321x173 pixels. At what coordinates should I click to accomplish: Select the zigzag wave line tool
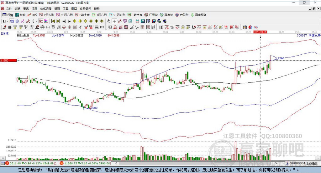137,27
